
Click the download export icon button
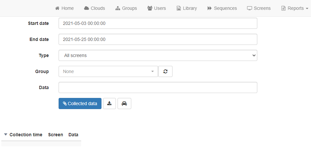[x=109, y=104]
